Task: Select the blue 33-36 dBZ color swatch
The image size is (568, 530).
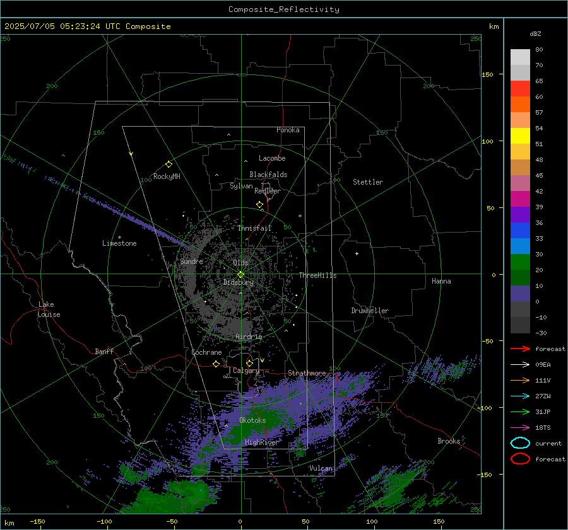Action: coord(520,230)
